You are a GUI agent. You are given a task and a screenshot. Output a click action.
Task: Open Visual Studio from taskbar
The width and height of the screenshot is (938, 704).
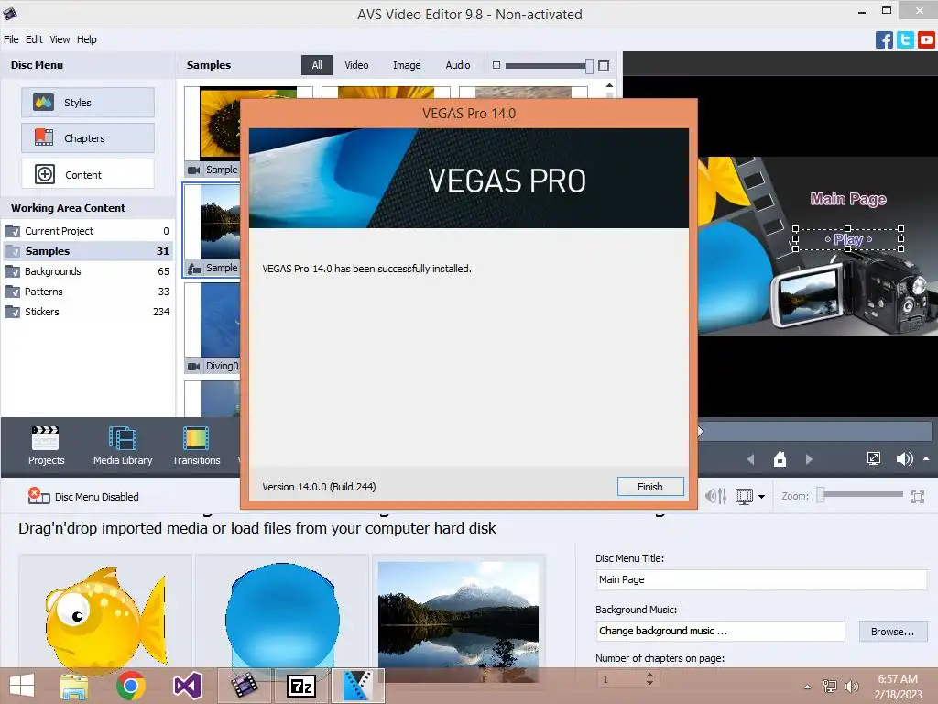coord(188,686)
